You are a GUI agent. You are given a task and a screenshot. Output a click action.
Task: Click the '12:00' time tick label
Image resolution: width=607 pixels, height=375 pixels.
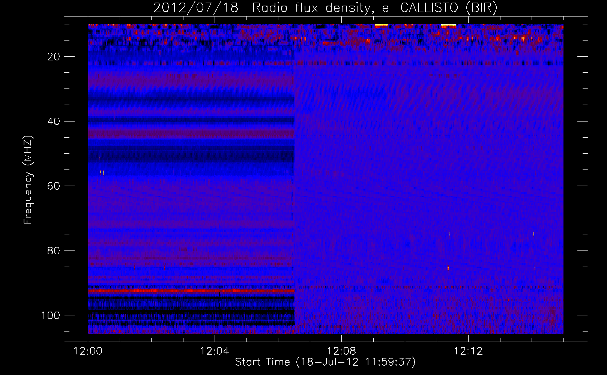click(88, 351)
